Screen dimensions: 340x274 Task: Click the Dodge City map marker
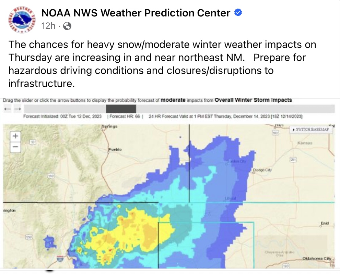[x=254, y=173]
